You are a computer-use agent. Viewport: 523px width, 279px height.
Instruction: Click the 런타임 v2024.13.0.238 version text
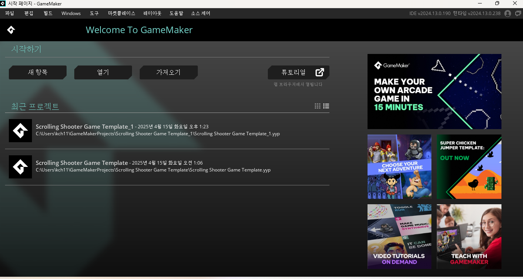coord(477,13)
